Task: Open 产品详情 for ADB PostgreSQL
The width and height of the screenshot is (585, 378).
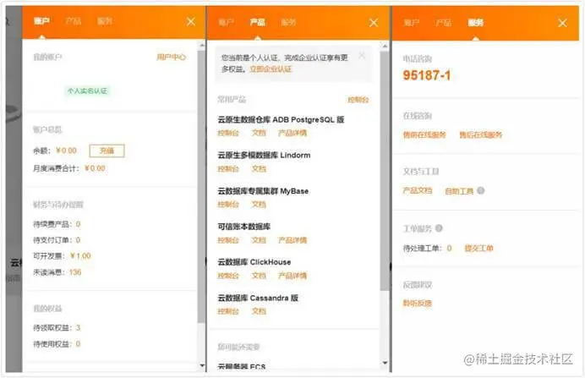Action: 292,133
